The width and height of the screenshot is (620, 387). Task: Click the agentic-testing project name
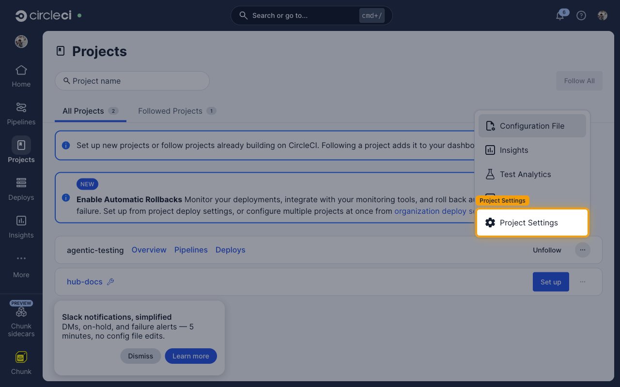[x=95, y=250]
